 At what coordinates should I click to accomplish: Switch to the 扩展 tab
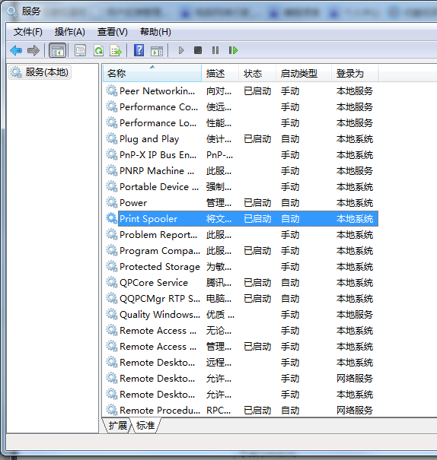point(117,425)
